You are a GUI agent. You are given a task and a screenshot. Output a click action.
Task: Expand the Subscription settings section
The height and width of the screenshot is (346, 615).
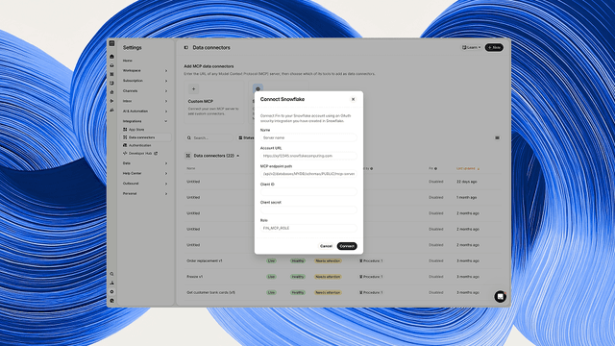pos(145,81)
